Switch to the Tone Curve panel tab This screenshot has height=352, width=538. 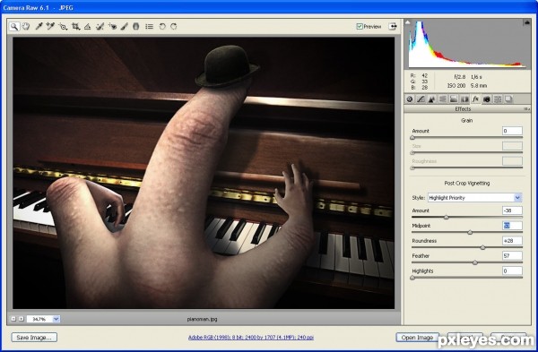tap(421, 99)
